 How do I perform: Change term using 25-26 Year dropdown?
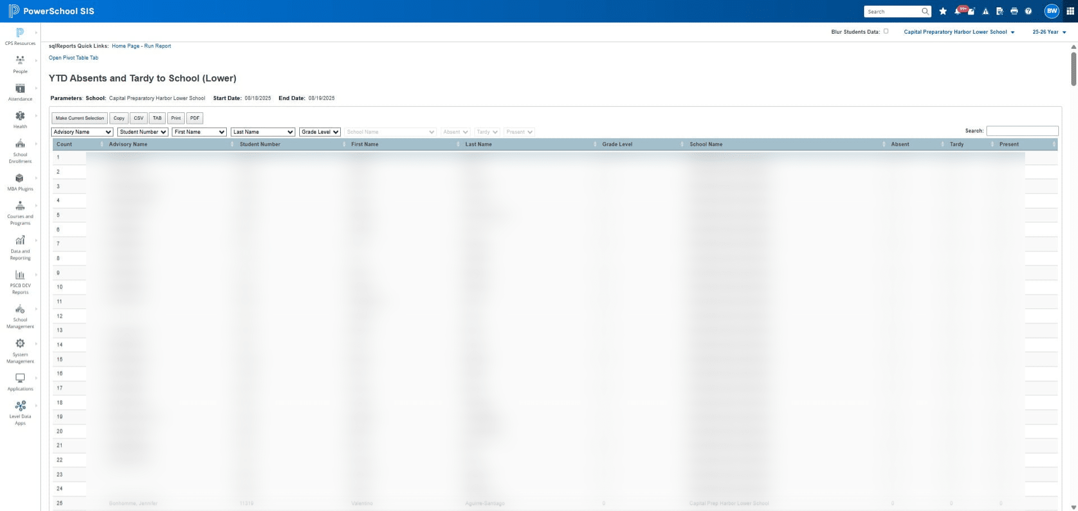(1049, 32)
